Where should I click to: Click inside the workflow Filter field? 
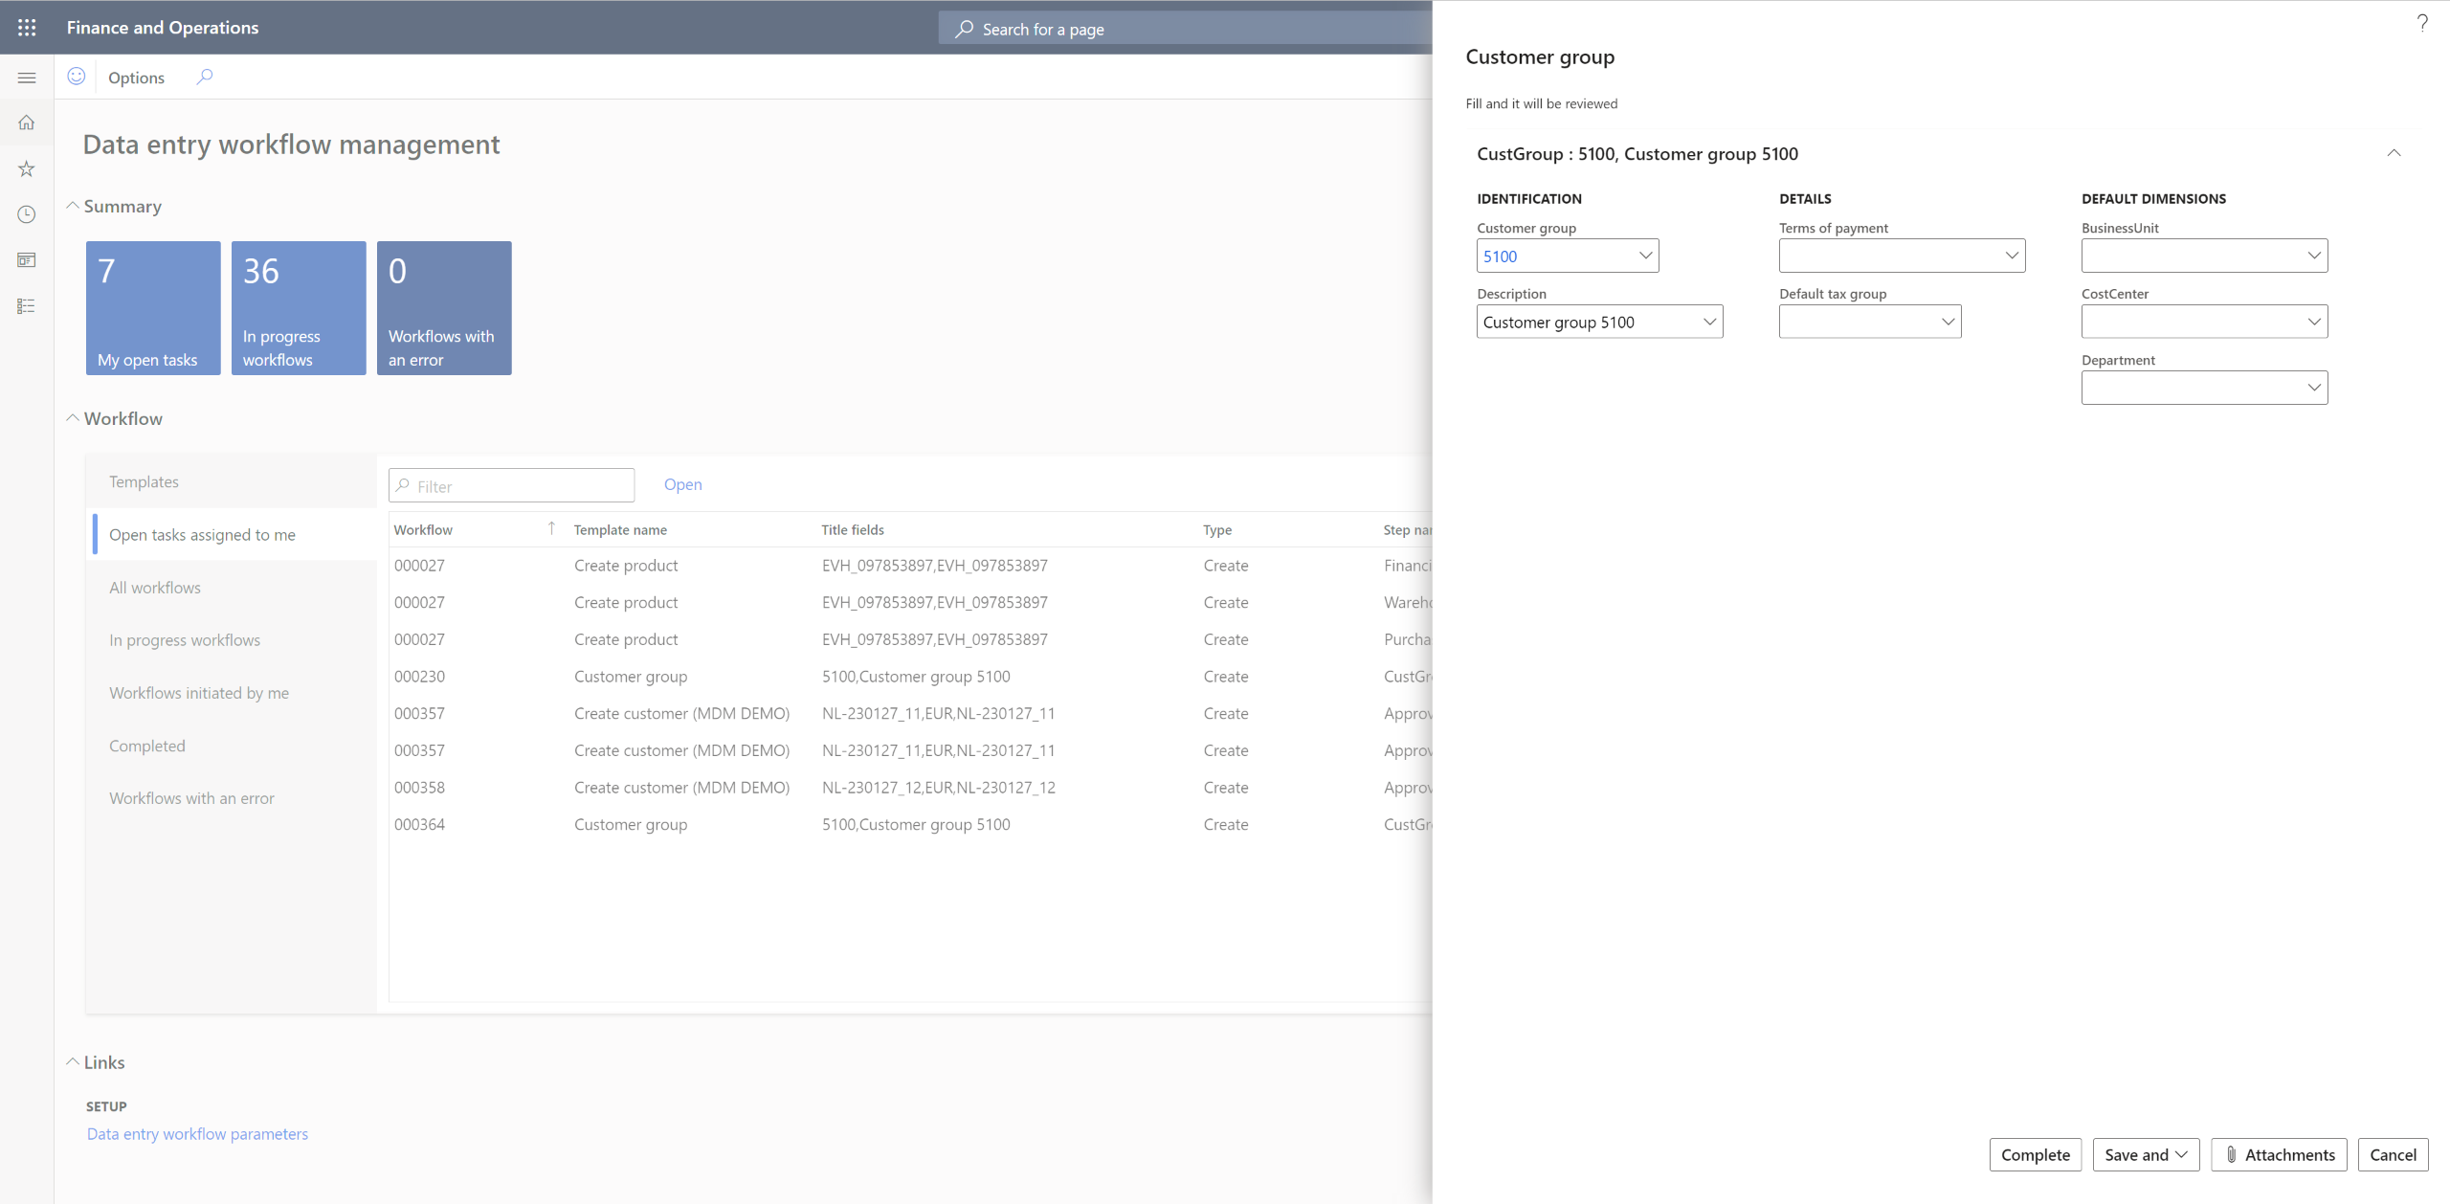coord(510,485)
